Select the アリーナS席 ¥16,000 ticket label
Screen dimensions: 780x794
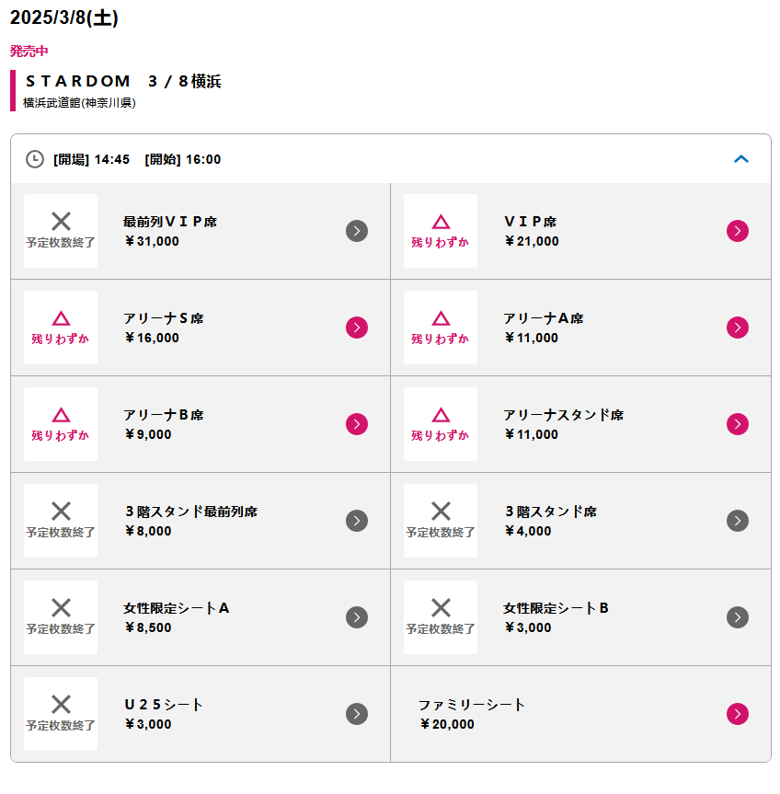click(164, 328)
